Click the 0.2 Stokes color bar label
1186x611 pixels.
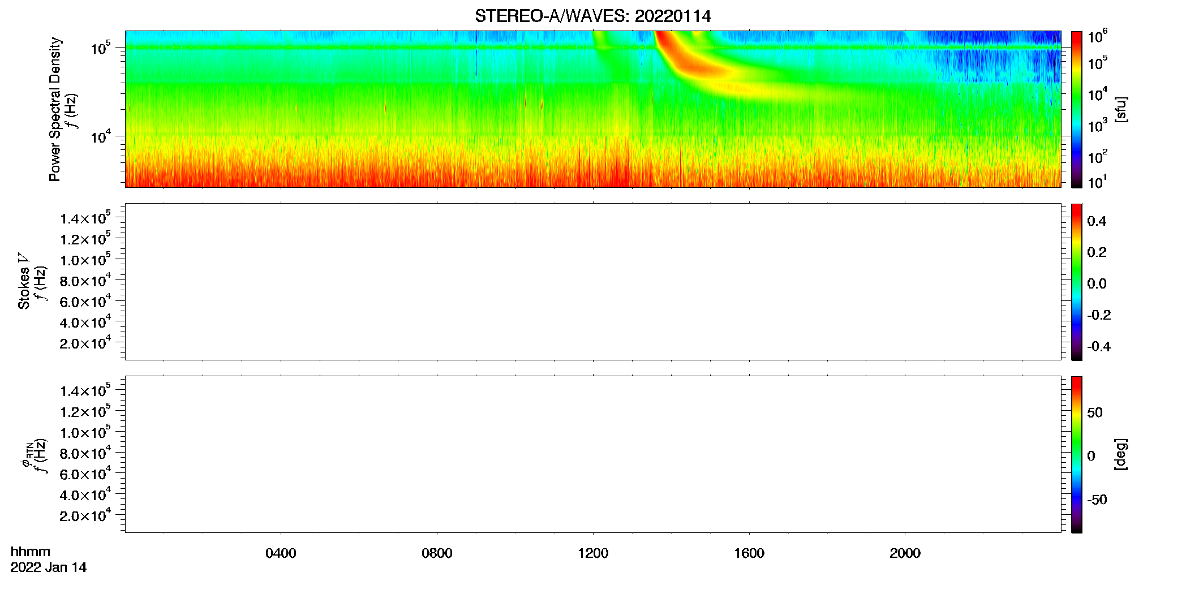coord(1097,252)
